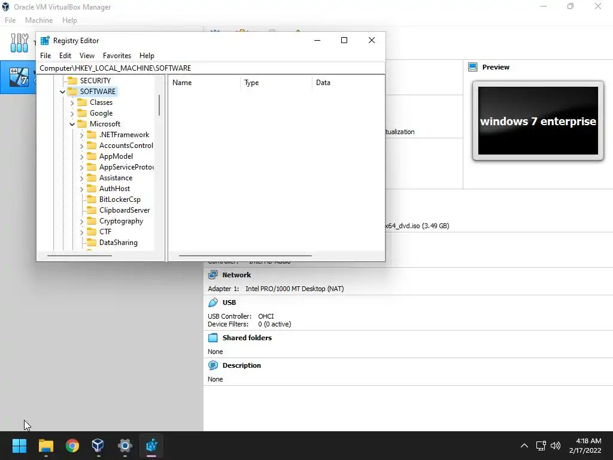Open Google Chrome from the taskbar

[72, 445]
